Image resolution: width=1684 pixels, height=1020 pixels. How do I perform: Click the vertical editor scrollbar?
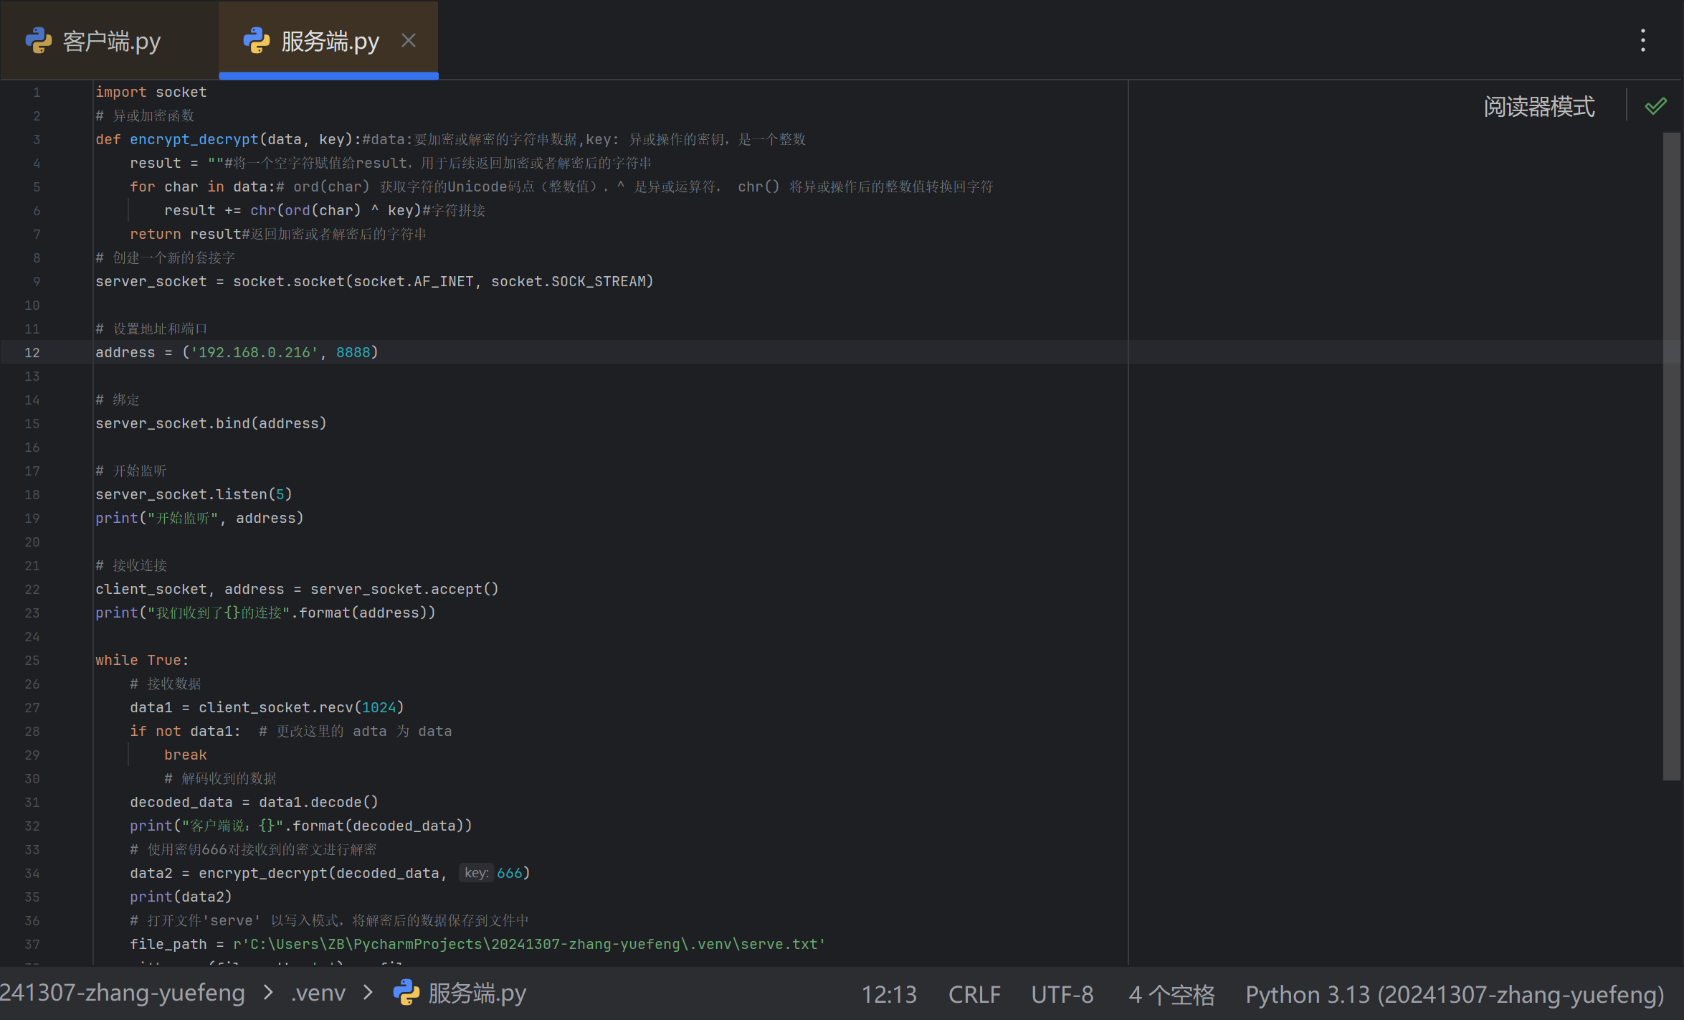pos(1670,455)
